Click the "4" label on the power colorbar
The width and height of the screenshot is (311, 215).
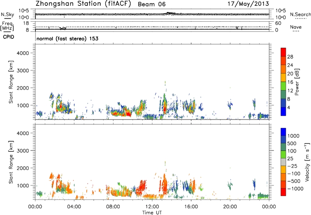point(289,108)
